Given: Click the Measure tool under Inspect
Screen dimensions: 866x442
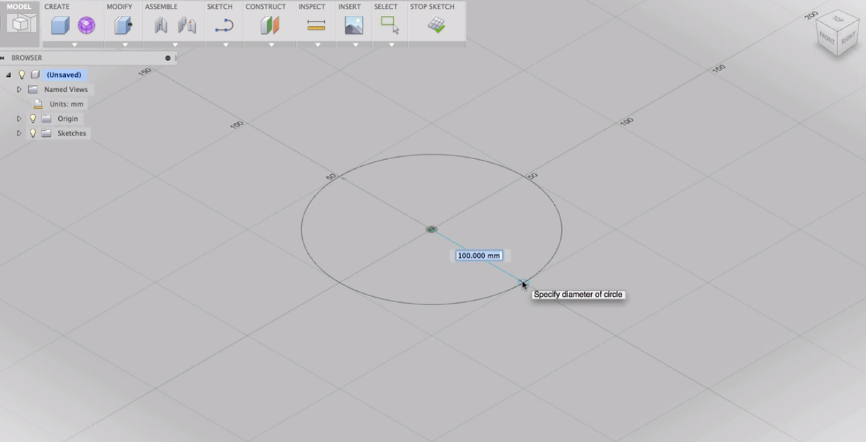Looking at the screenshot, I should point(316,26).
